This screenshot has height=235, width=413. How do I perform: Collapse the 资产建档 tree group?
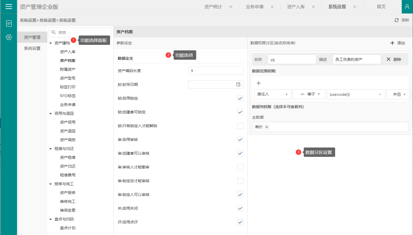pos(51,43)
